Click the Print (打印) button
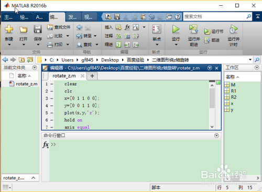 tap(55, 45)
